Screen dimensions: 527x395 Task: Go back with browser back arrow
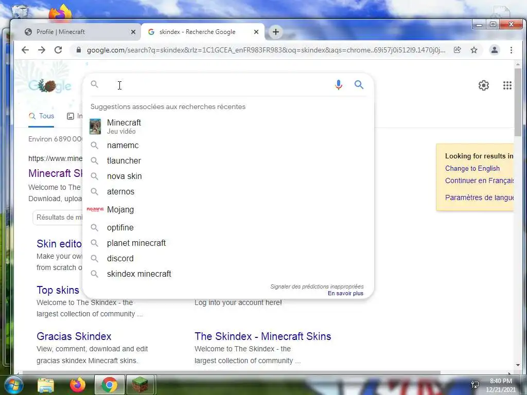pos(25,50)
